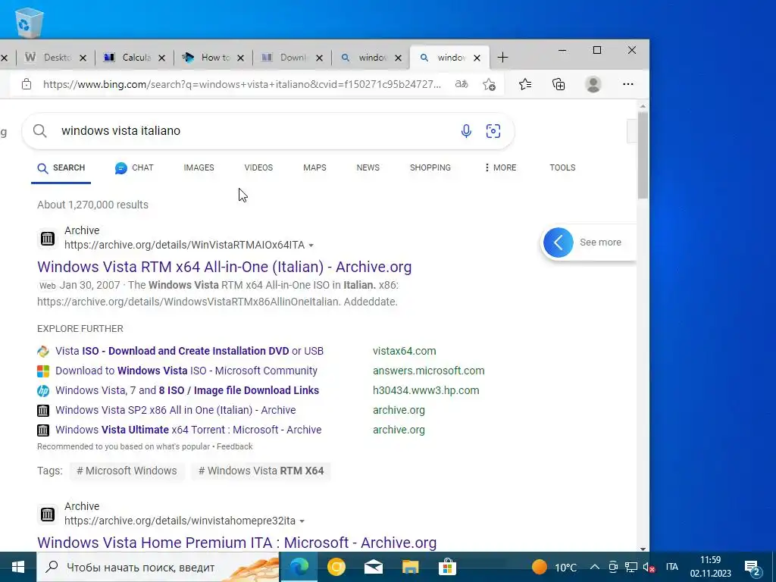Open Windows Vista, 7 and 8 ISO link
The height and width of the screenshot is (582, 776).
click(x=187, y=390)
